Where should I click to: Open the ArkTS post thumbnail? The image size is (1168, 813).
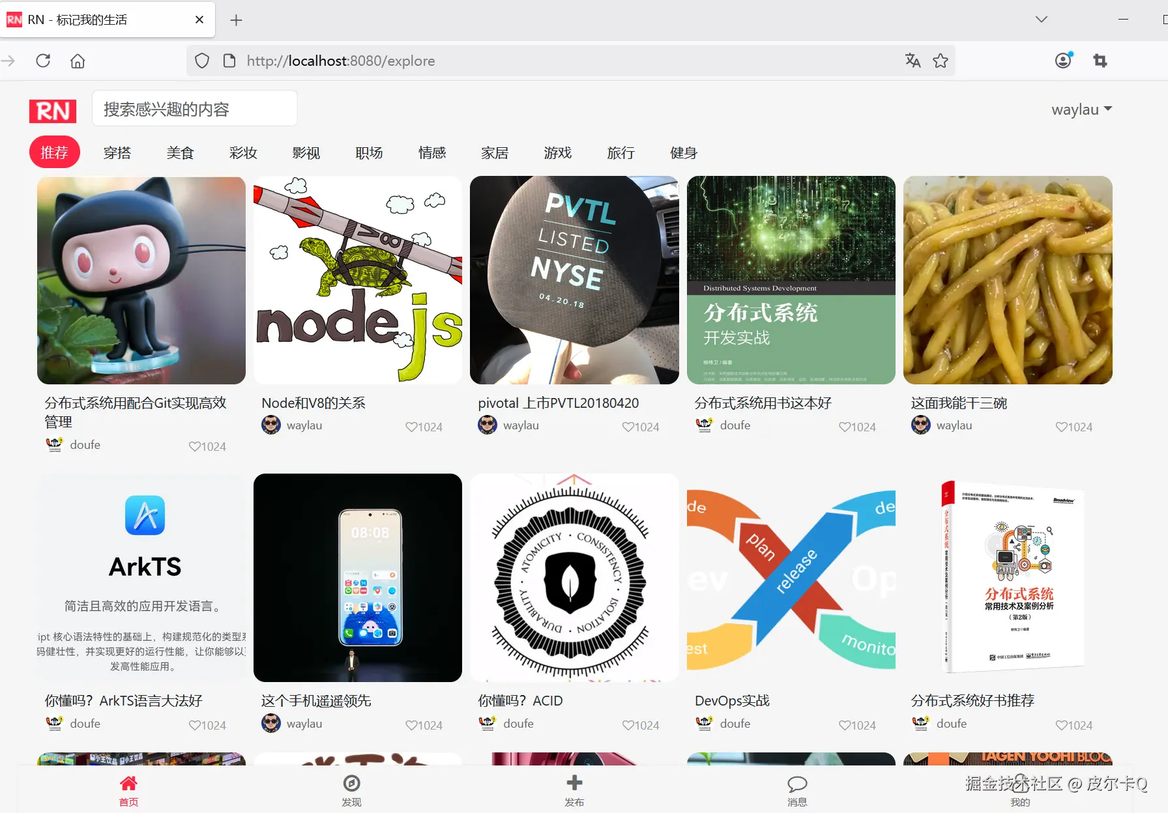click(x=141, y=578)
